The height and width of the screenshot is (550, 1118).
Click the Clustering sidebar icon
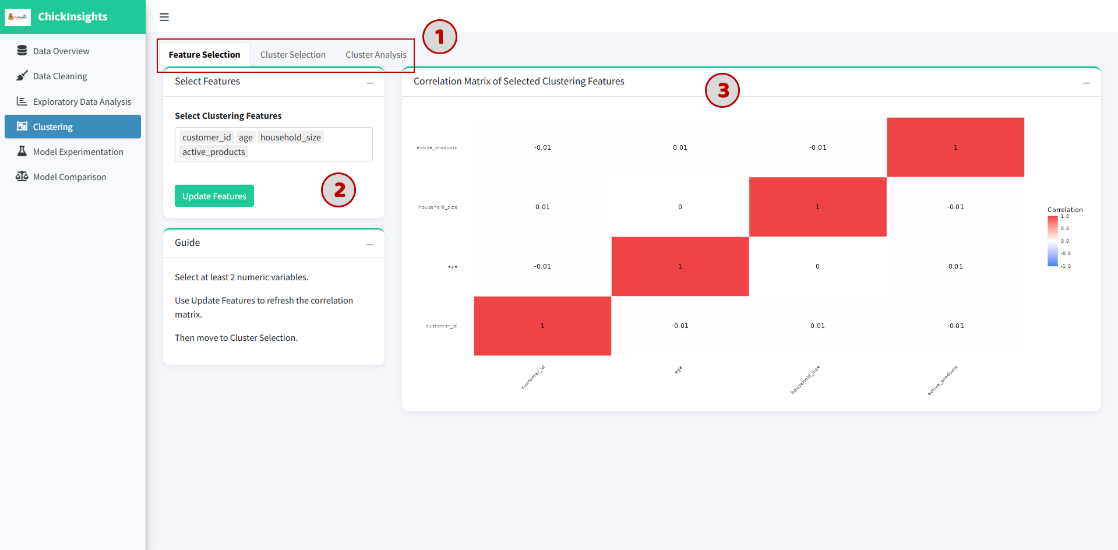coord(22,126)
